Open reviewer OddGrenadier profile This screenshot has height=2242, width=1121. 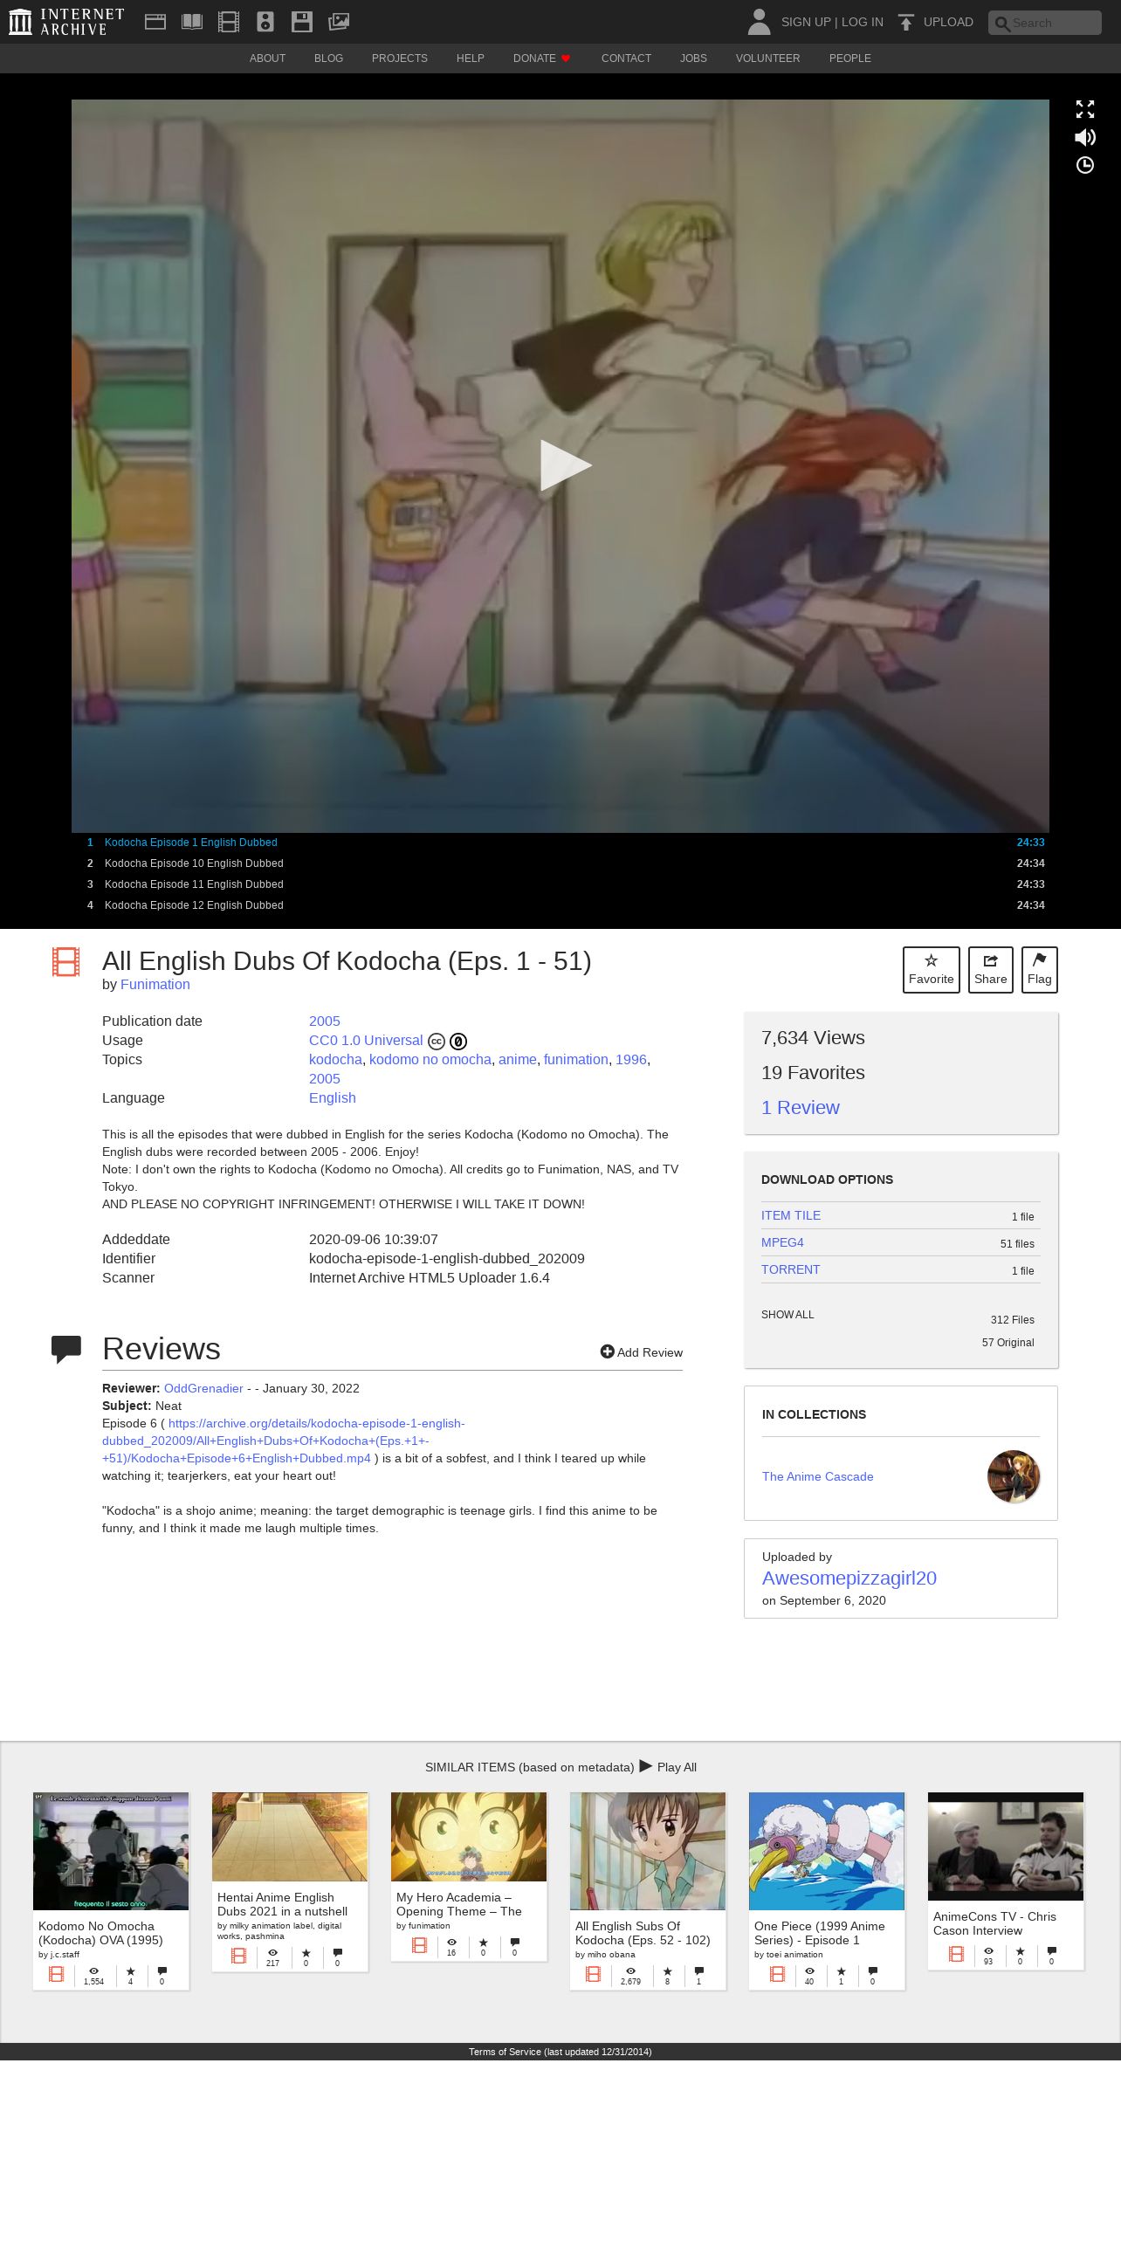(203, 1388)
